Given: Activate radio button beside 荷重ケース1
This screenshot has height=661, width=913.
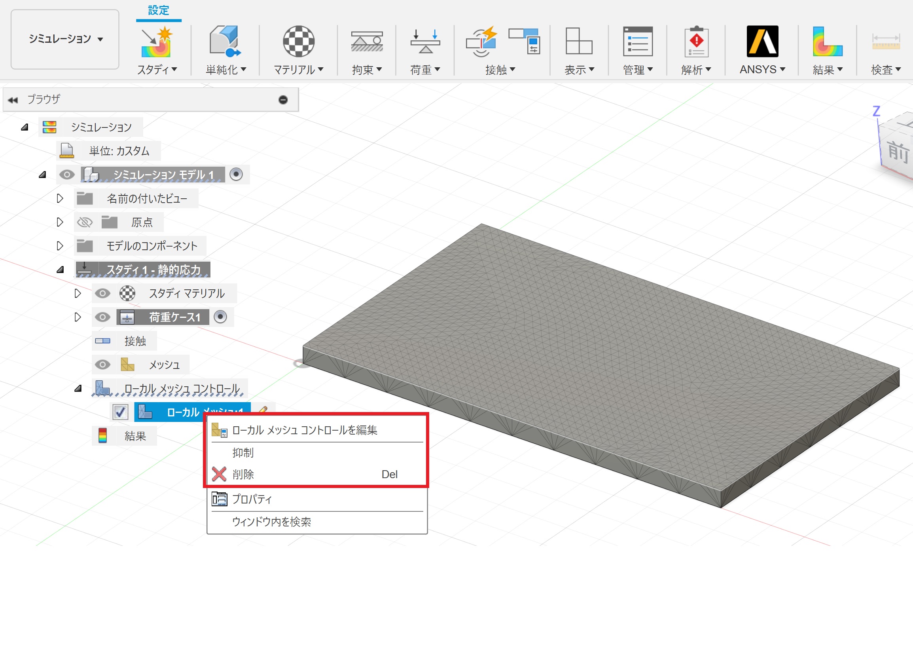Looking at the screenshot, I should click(220, 317).
